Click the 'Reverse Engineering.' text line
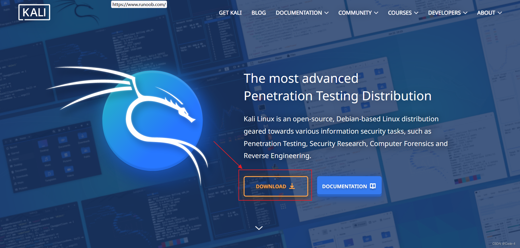This screenshot has width=520, height=248. tap(278, 156)
